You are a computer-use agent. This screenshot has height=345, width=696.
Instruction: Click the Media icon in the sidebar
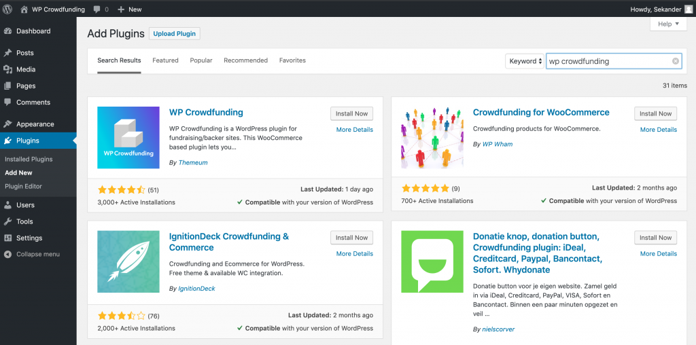click(x=7, y=69)
